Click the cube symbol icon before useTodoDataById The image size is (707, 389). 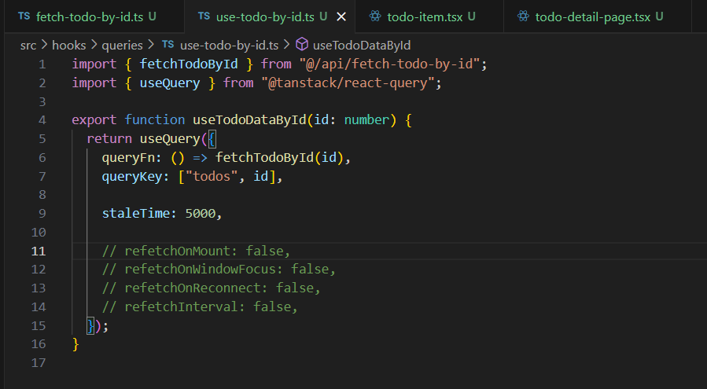click(x=303, y=45)
